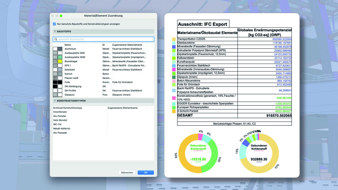Click the 'Name' column header in Baustoffe
Image resolution: width=338 pixels, height=190 pixels.
point(68,45)
